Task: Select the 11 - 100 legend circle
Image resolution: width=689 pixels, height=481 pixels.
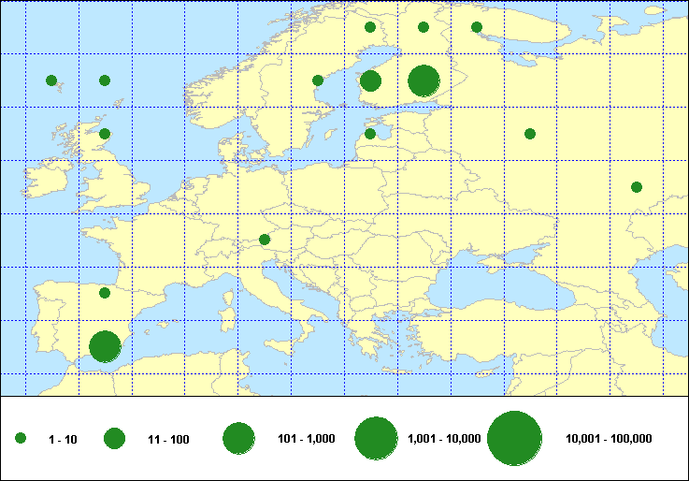Action: click(115, 438)
